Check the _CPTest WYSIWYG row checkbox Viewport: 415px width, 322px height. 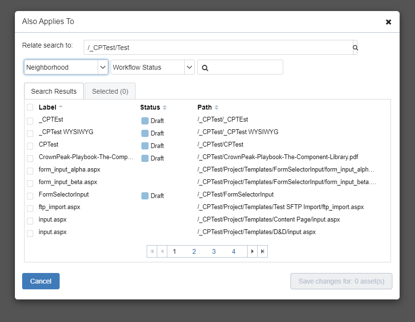[x=30, y=133]
